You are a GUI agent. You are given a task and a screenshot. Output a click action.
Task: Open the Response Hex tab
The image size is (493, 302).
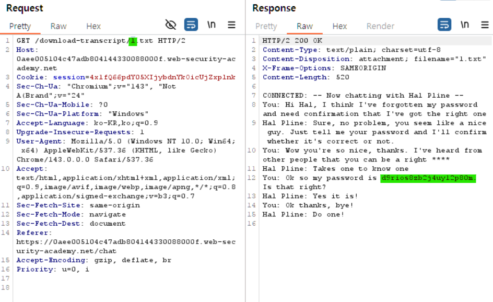click(339, 26)
